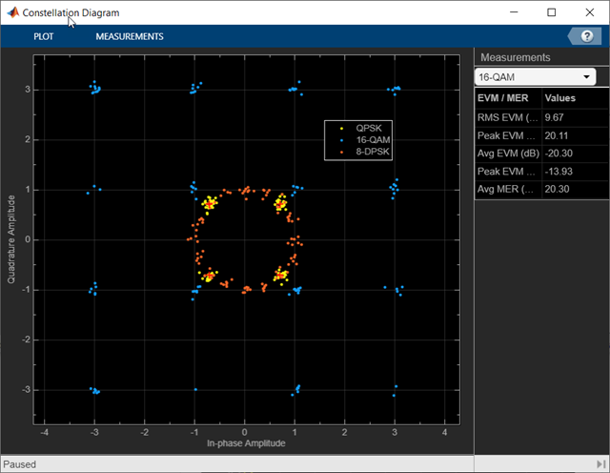Select the Avg EVM (dB) row
The height and width of the screenshot is (473, 610).
(507, 154)
